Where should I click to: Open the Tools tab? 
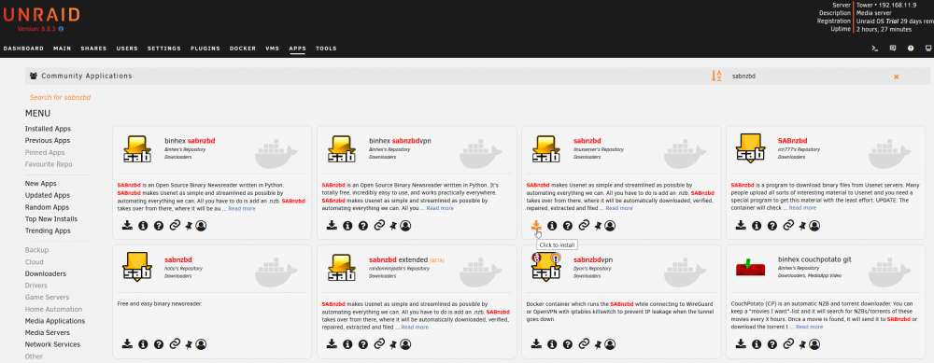coord(326,49)
